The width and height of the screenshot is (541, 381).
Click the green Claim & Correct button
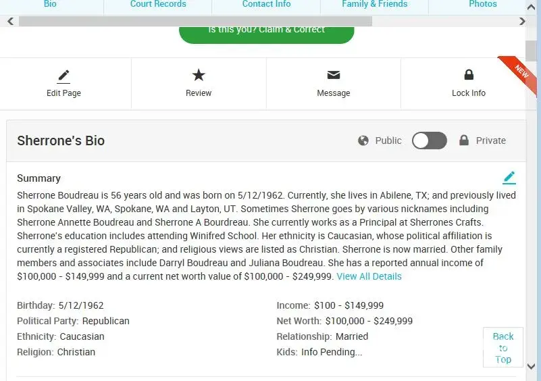tap(266, 32)
